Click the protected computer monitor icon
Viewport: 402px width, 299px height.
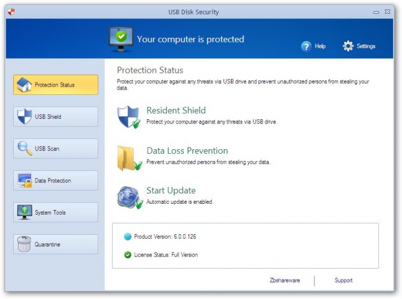pos(121,39)
